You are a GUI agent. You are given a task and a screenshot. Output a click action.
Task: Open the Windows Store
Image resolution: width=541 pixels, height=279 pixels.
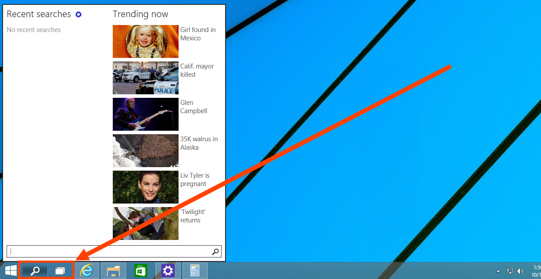pos(140,270)
